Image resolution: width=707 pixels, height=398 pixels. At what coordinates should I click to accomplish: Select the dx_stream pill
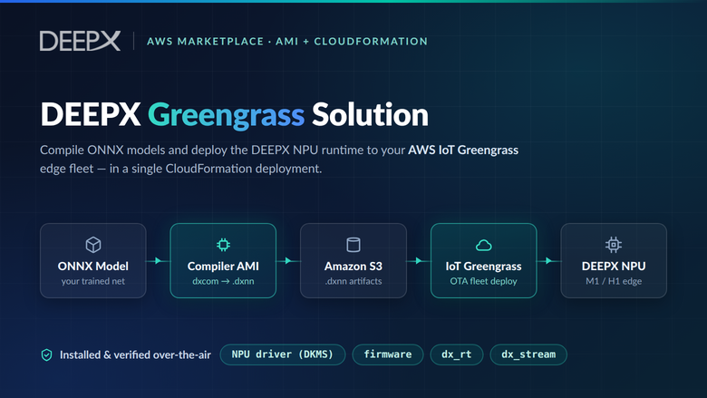[x=528, y=354]
